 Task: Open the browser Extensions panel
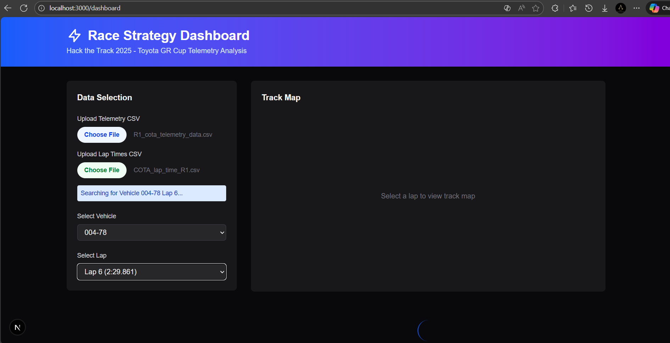[x=555, y=8]
